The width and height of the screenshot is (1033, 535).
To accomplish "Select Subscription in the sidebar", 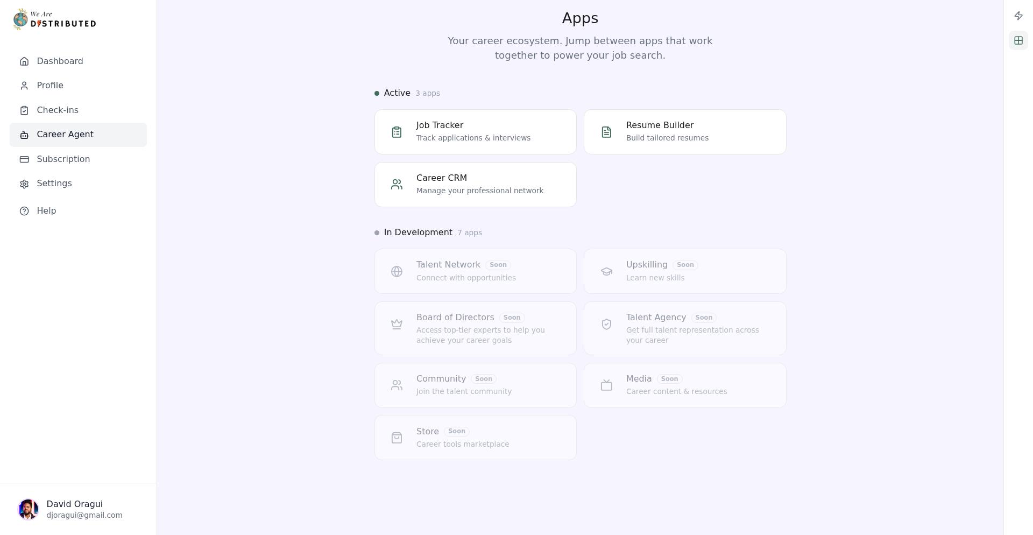I will (x=63, y=159).
